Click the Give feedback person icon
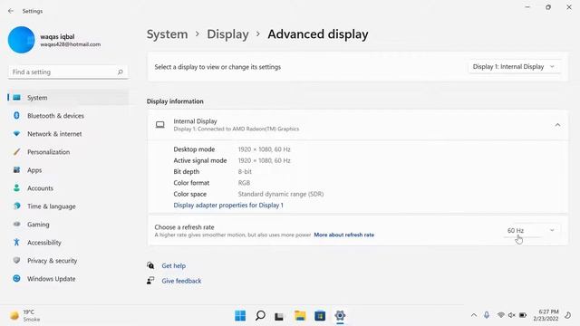 150,281
